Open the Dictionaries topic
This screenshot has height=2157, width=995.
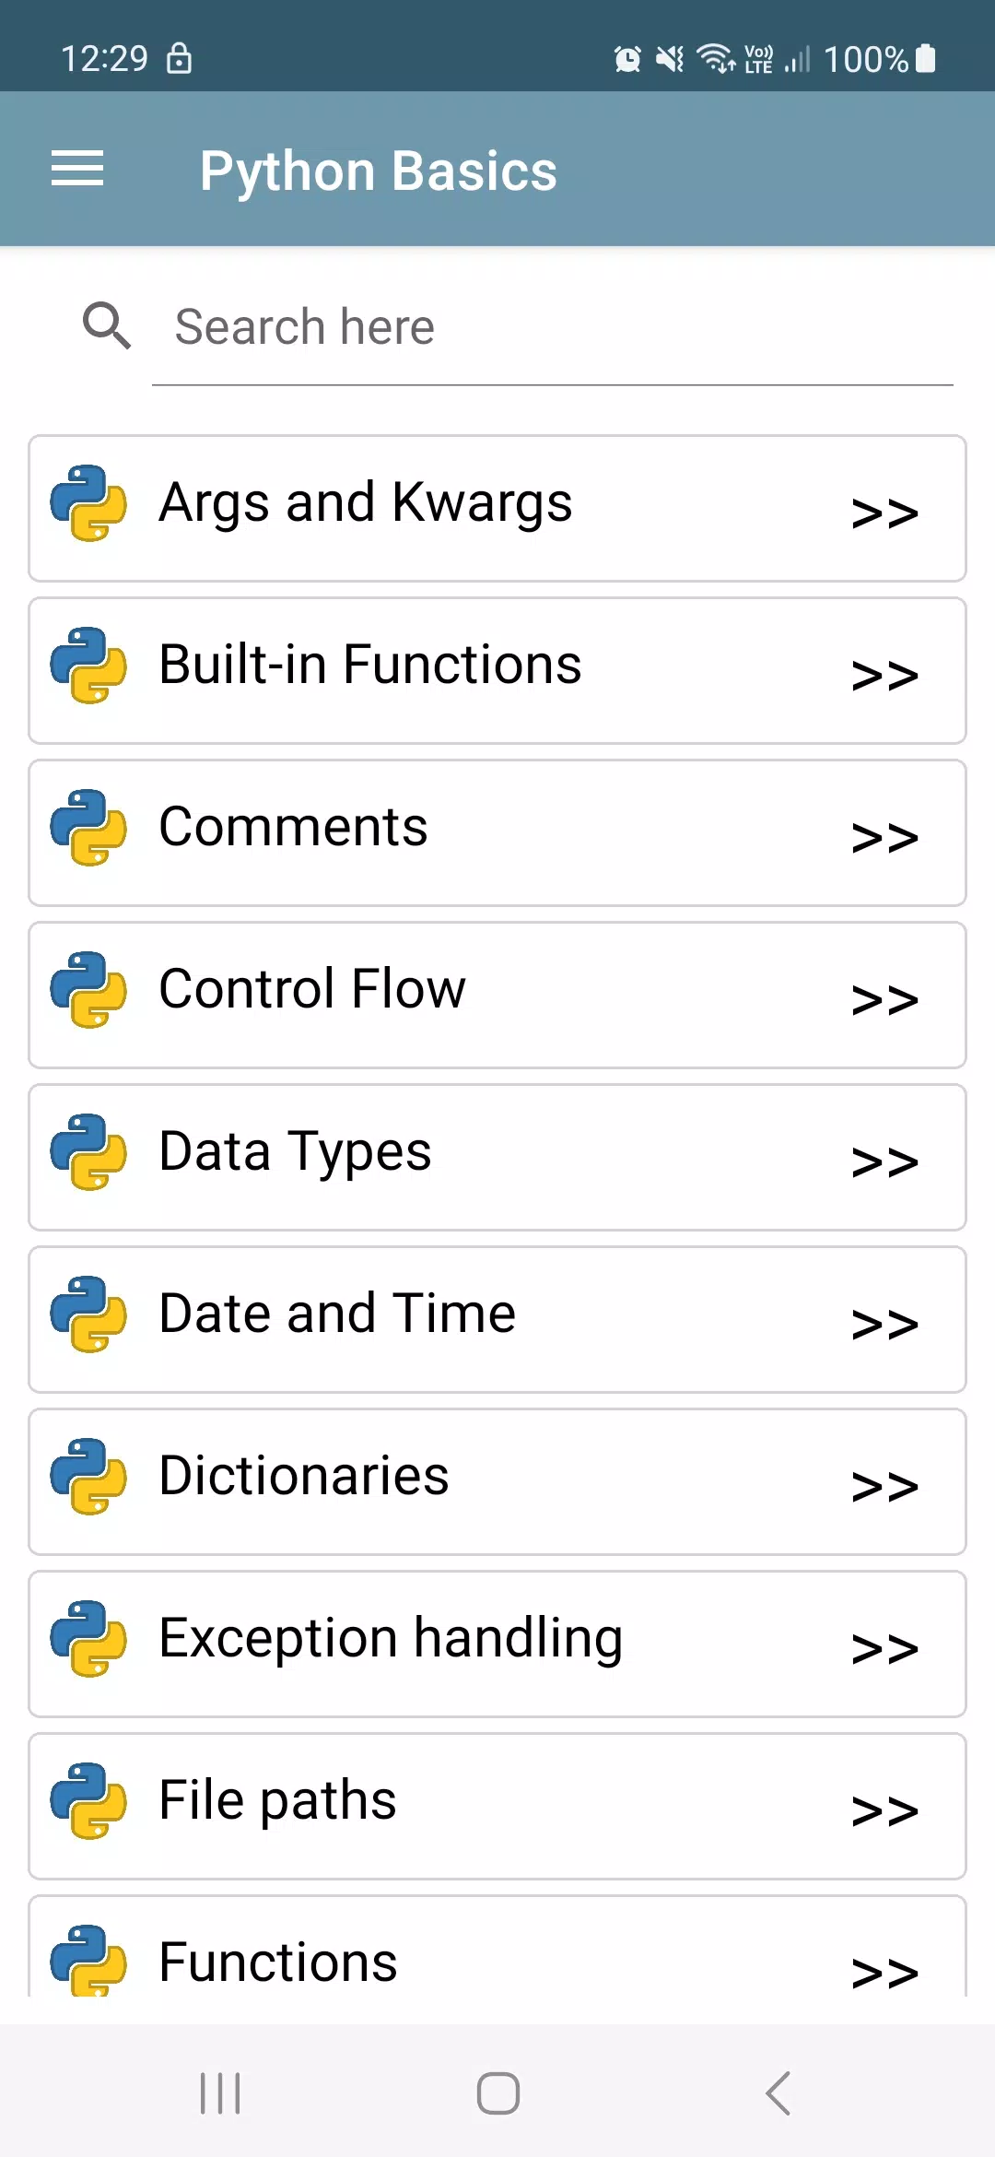pos(497,1482)
